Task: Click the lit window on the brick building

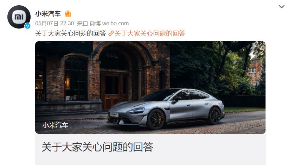Action: [x=69, y=82]
